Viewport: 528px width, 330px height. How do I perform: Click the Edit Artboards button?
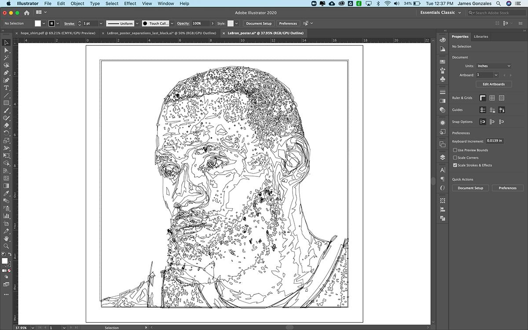pos(494,84)
